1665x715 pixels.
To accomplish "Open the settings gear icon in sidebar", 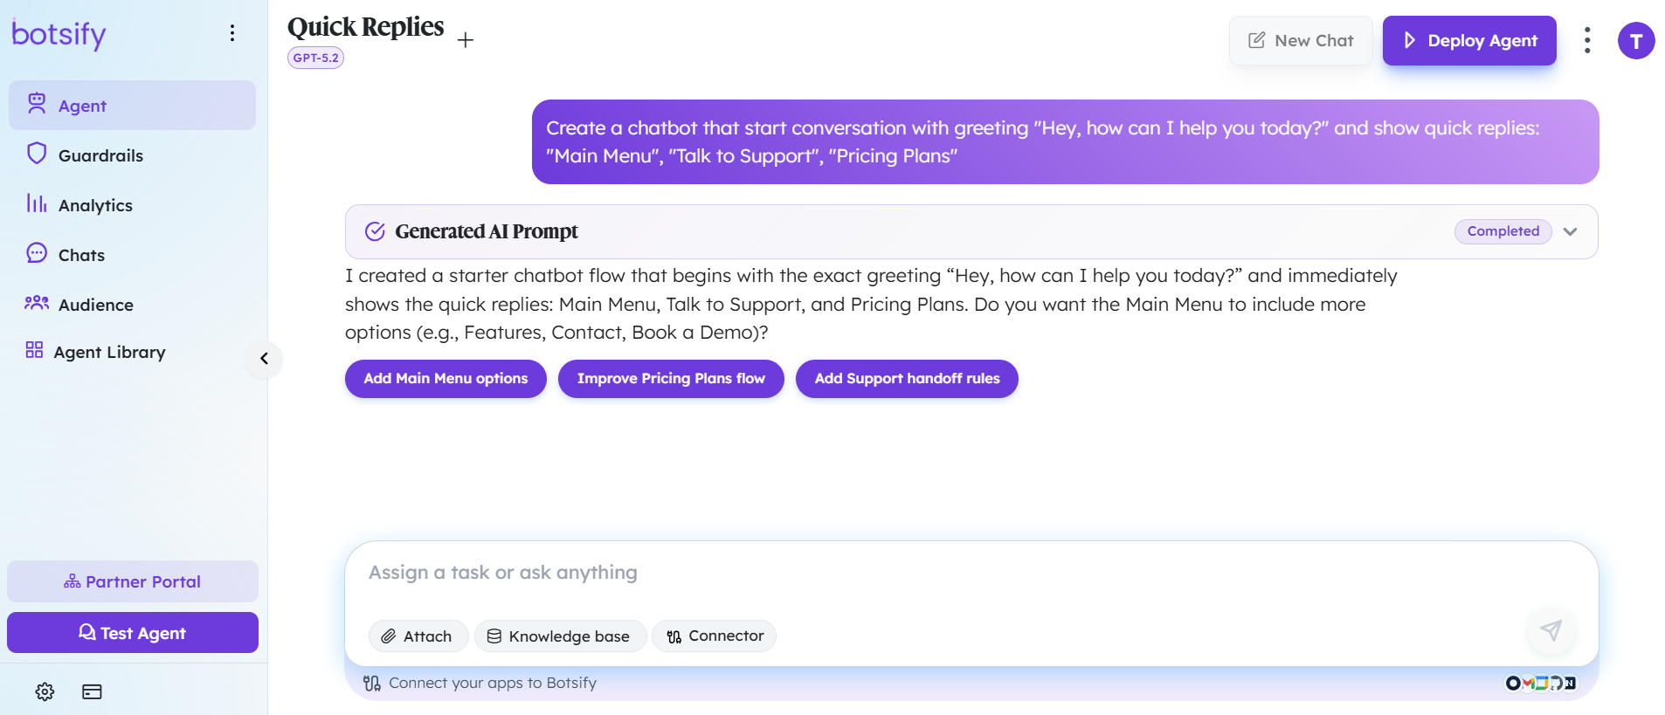I will (x=45, y=691).
